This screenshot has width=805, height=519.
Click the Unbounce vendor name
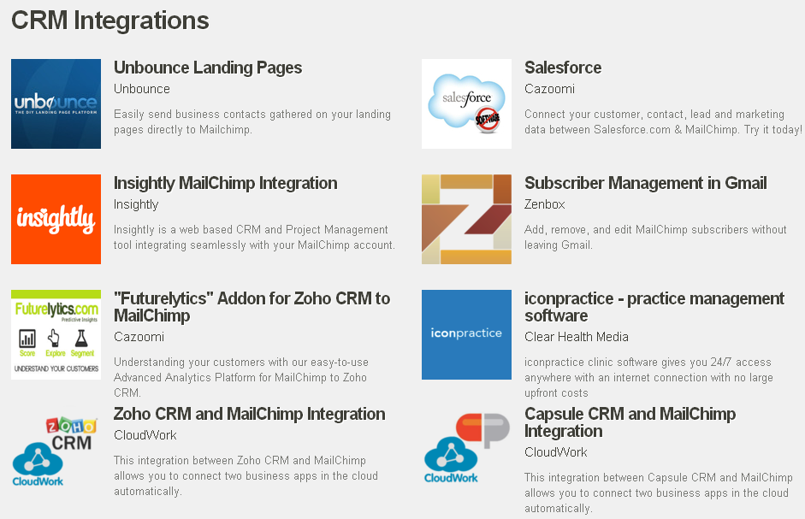click(x=142, y=89)
